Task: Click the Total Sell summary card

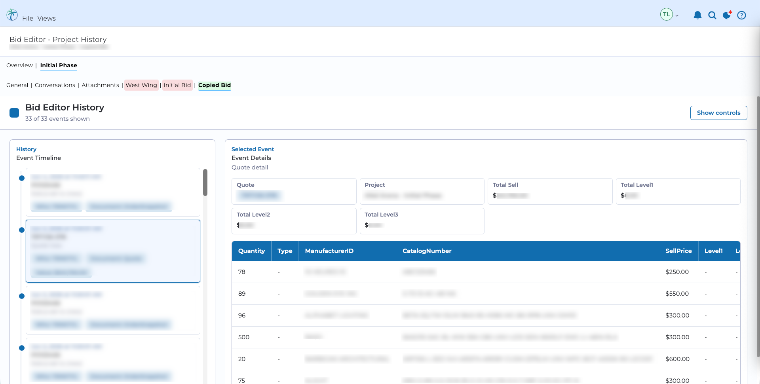Action: point(550,191)
